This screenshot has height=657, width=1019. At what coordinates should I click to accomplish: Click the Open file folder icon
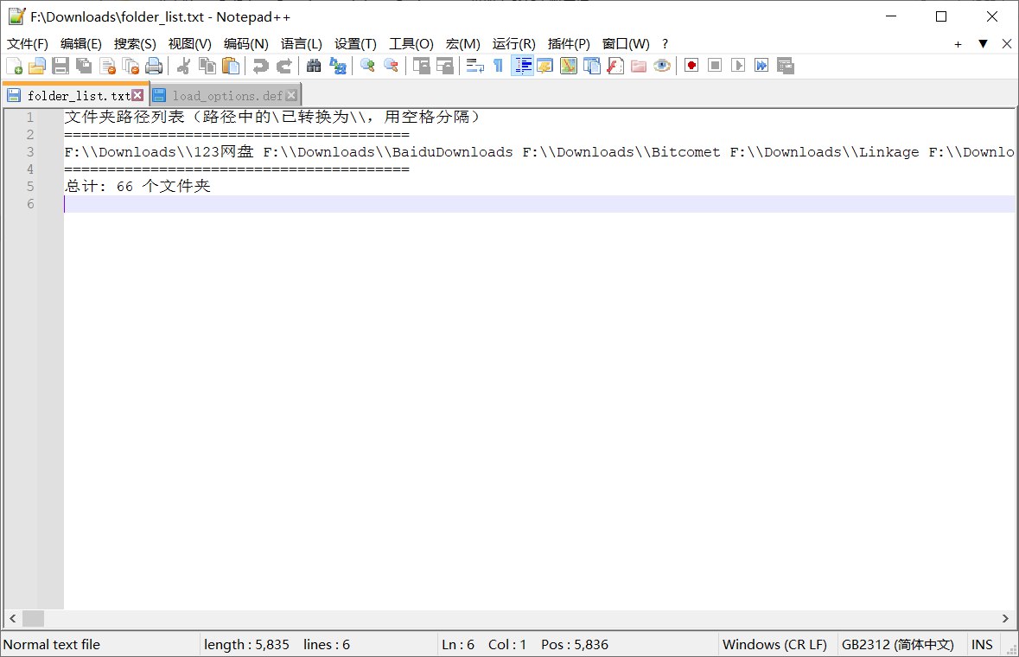coord(37,66)
